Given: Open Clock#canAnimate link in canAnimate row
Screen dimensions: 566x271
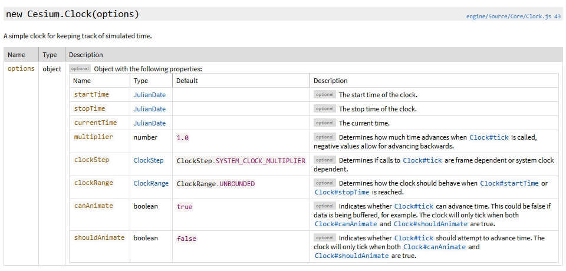Looking at the screenshot, I should (x=346, y=224).
